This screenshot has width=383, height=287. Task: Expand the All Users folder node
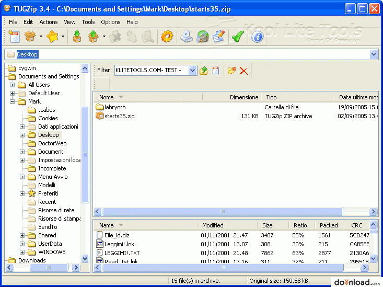(x=12, y=85)
